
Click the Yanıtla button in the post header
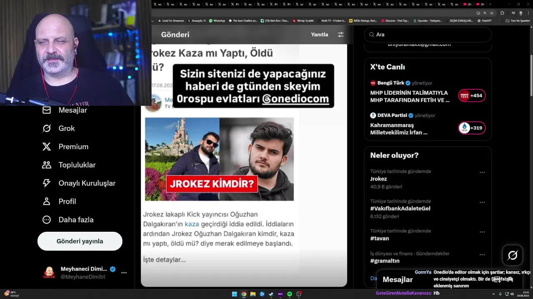[319, 35]
